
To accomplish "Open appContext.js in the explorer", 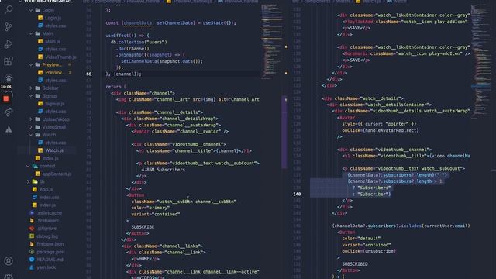I will 57,174.
